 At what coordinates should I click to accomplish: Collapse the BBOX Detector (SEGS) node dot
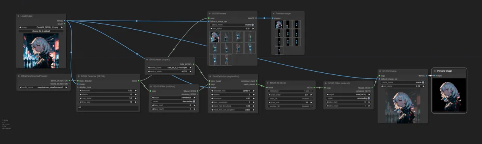79,76
